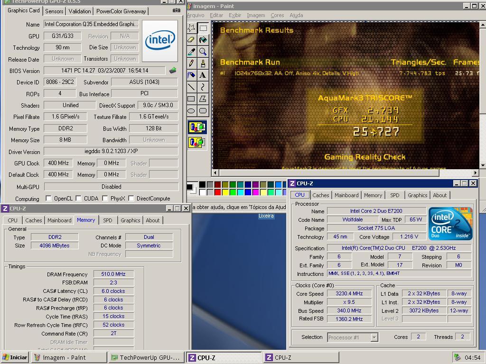Screen dimensions: 486x364
Task: Open the Exibir menu in Paint
Action: click(x=235, y=15)
